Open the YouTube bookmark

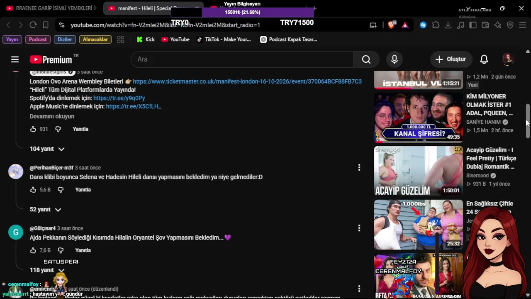(x=175, y=39)
